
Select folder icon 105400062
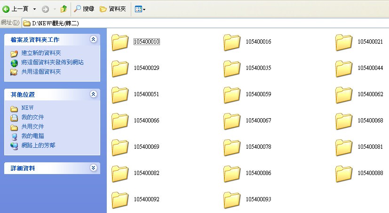click(343, 95)
